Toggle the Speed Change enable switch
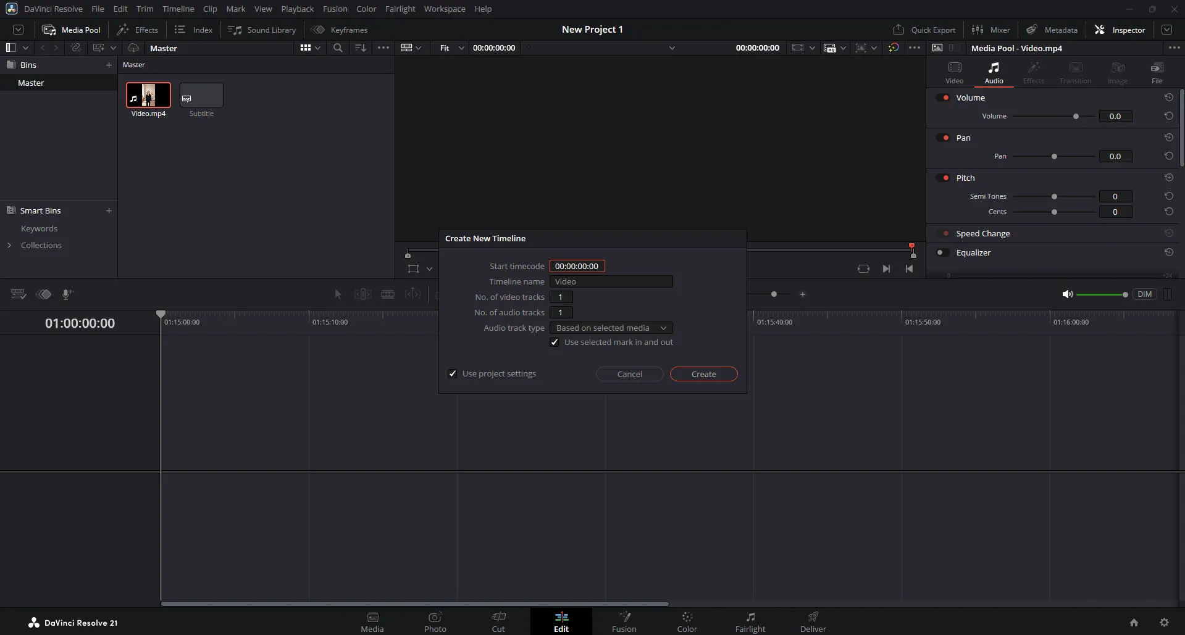Image resolution: width=1185 pixels, height=635 pixels. click(943, 233)
